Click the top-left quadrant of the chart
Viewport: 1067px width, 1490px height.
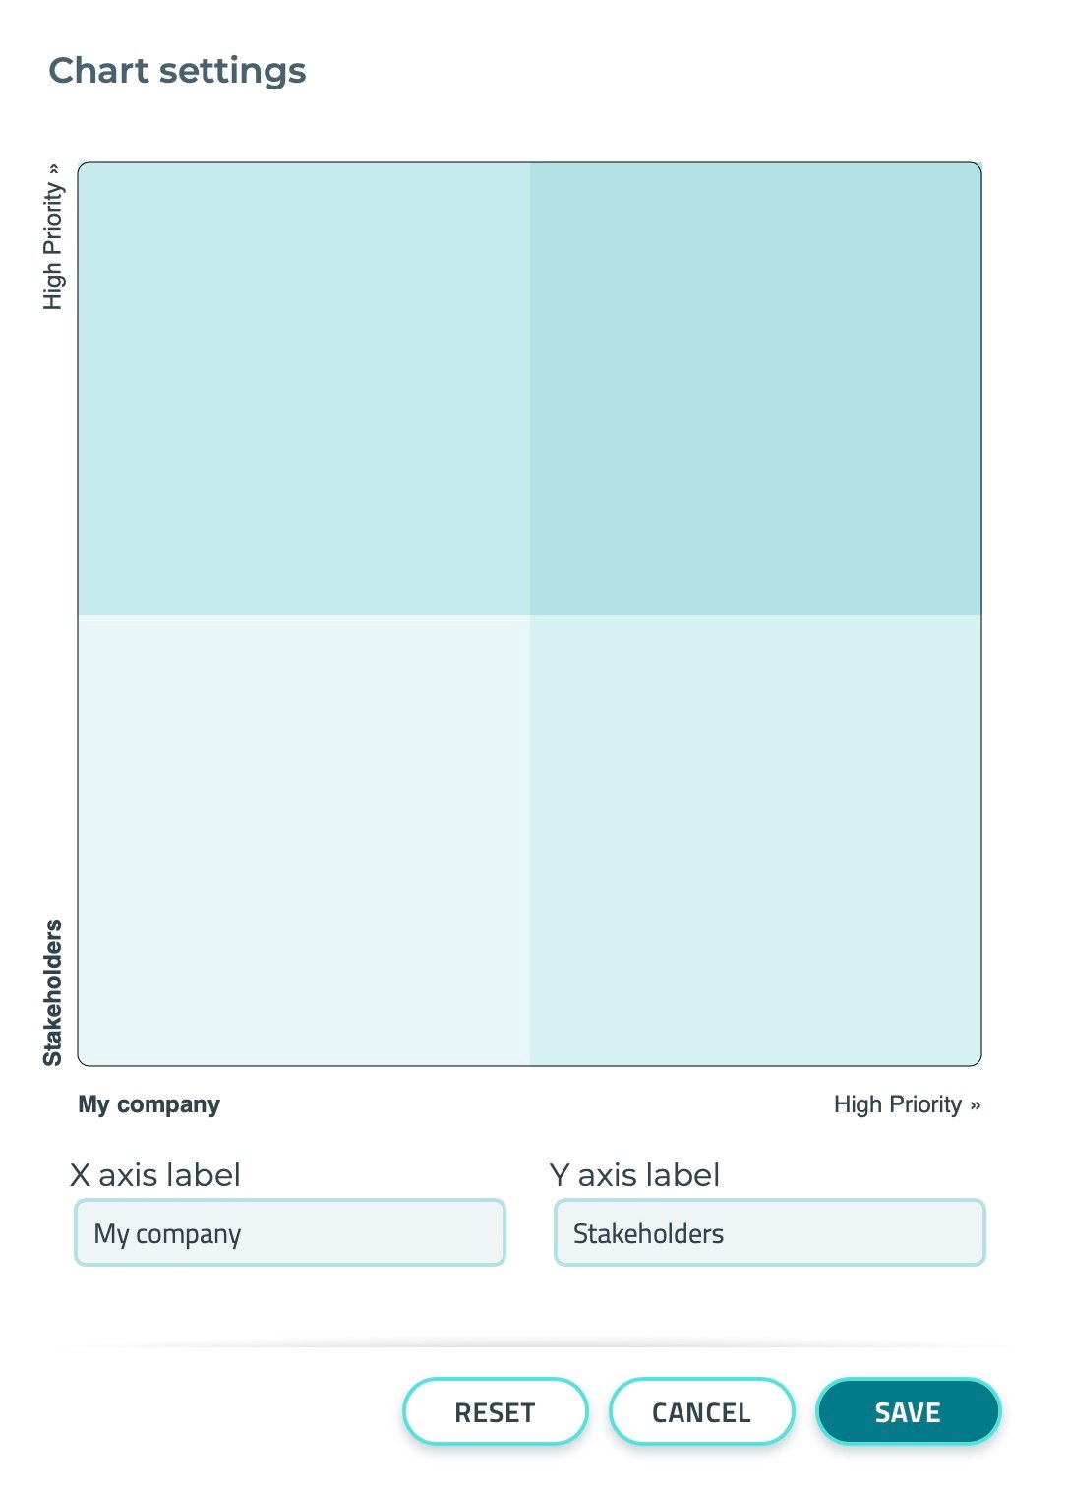305,388
